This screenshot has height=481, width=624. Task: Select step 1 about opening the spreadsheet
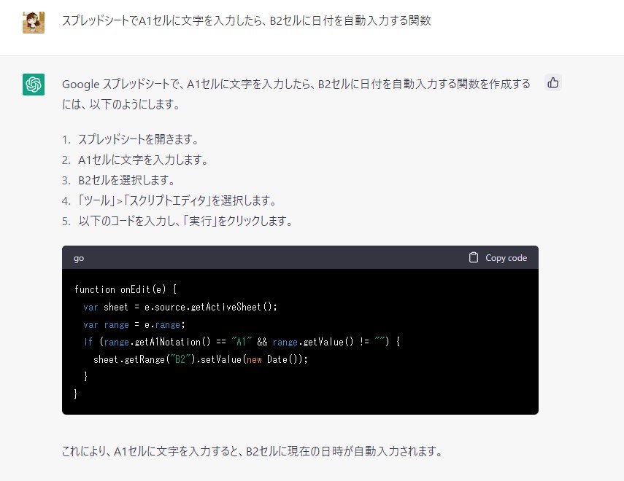click(x=138, y=139)
